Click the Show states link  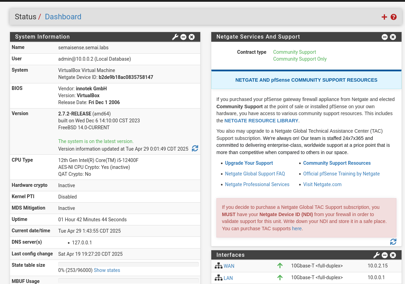coord(107,270)
